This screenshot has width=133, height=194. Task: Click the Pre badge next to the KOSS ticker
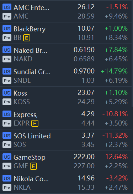[7, 102]
